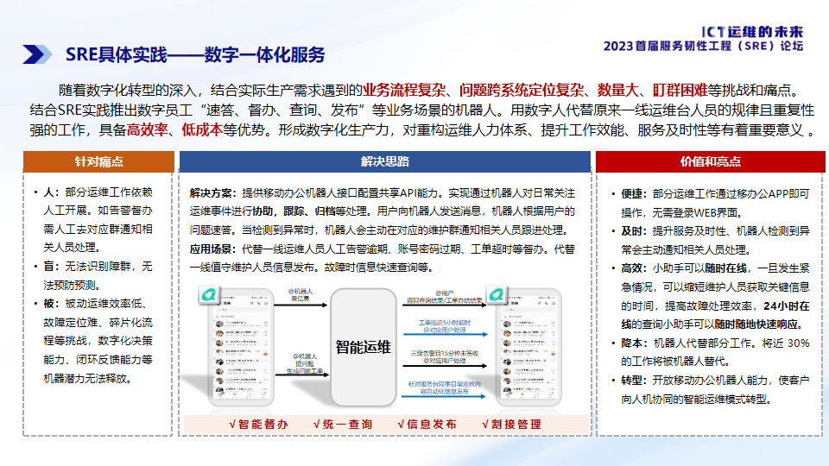This screenshot has height=466, width=829.
Task: Click the 被: bullet in pain points
Action: click(52, 304)
